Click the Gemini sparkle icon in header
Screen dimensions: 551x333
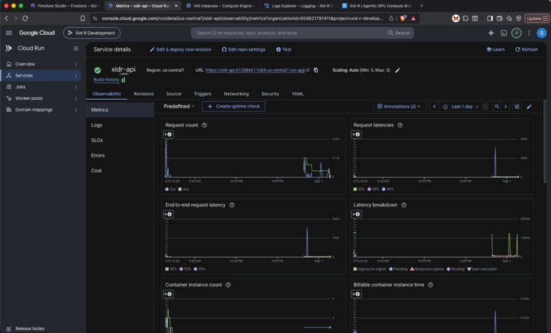[491, 33]
